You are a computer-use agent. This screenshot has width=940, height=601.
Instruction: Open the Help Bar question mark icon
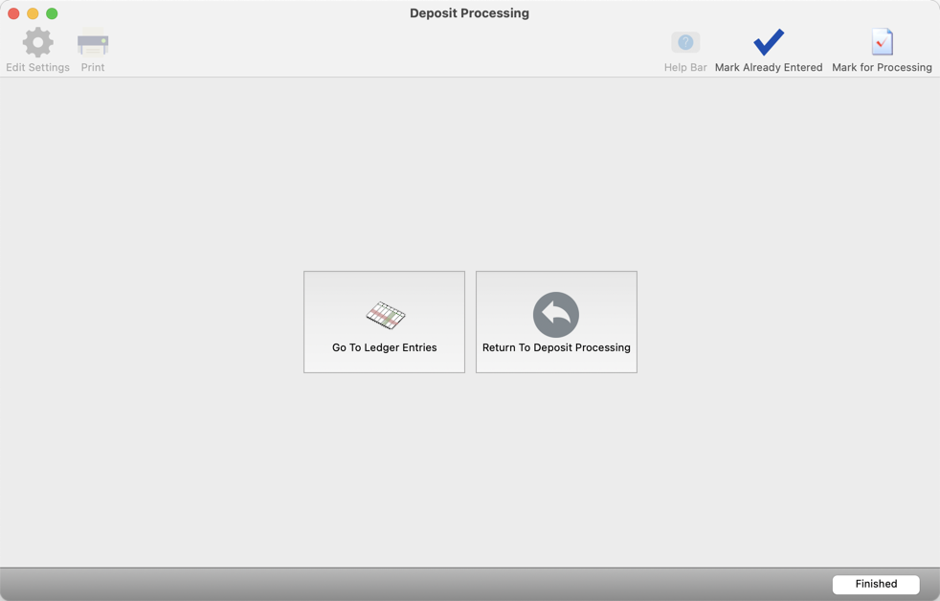coord(685,42)
